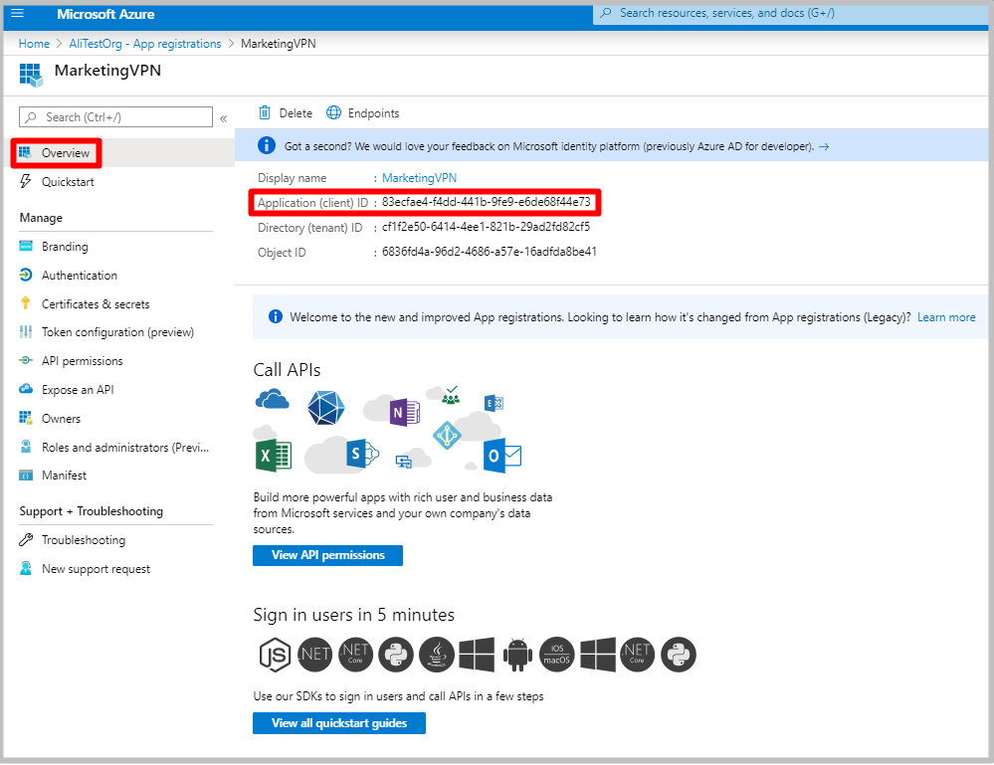Image resolution: width=994 pixels, height=765 pixels.
Task: Click the iOS macOS quickstart icon
Action: pos(556,655)
